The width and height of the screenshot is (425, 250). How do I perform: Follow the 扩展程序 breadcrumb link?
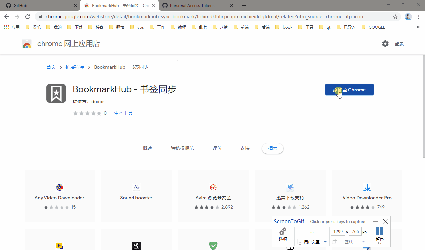point(75,67)
